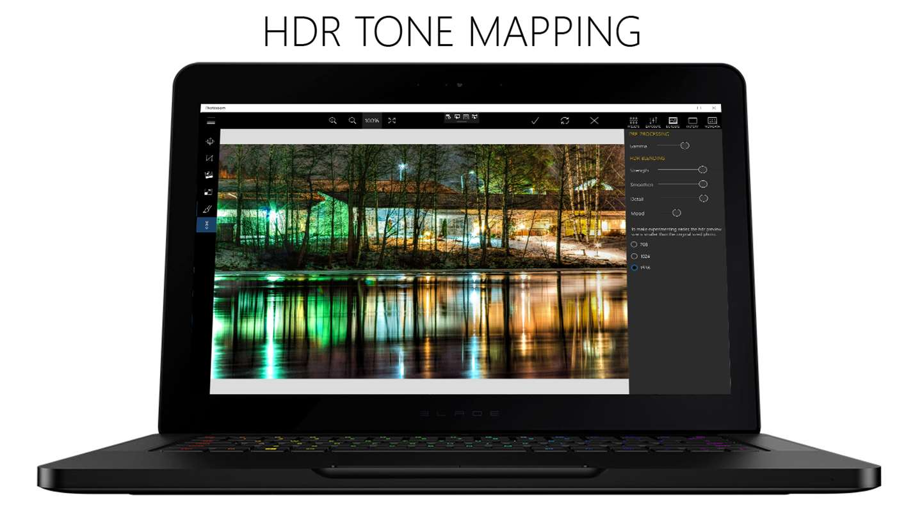Viewport: 922px width, 518px height.
Task: Select the image adjust tool in sidebar
Action: [x=209, y=175]
